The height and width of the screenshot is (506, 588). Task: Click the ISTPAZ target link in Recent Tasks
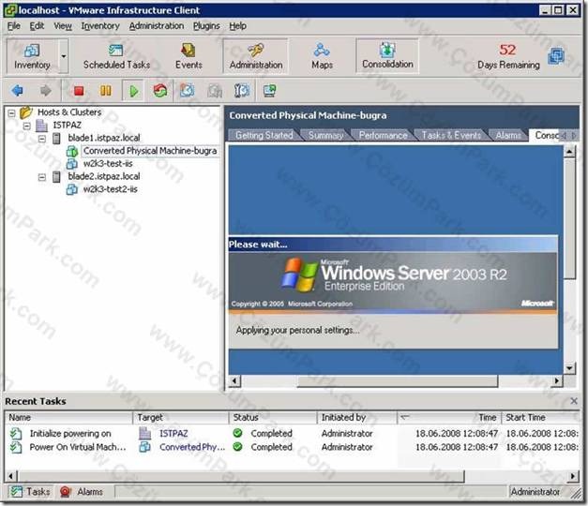(173, 433)
